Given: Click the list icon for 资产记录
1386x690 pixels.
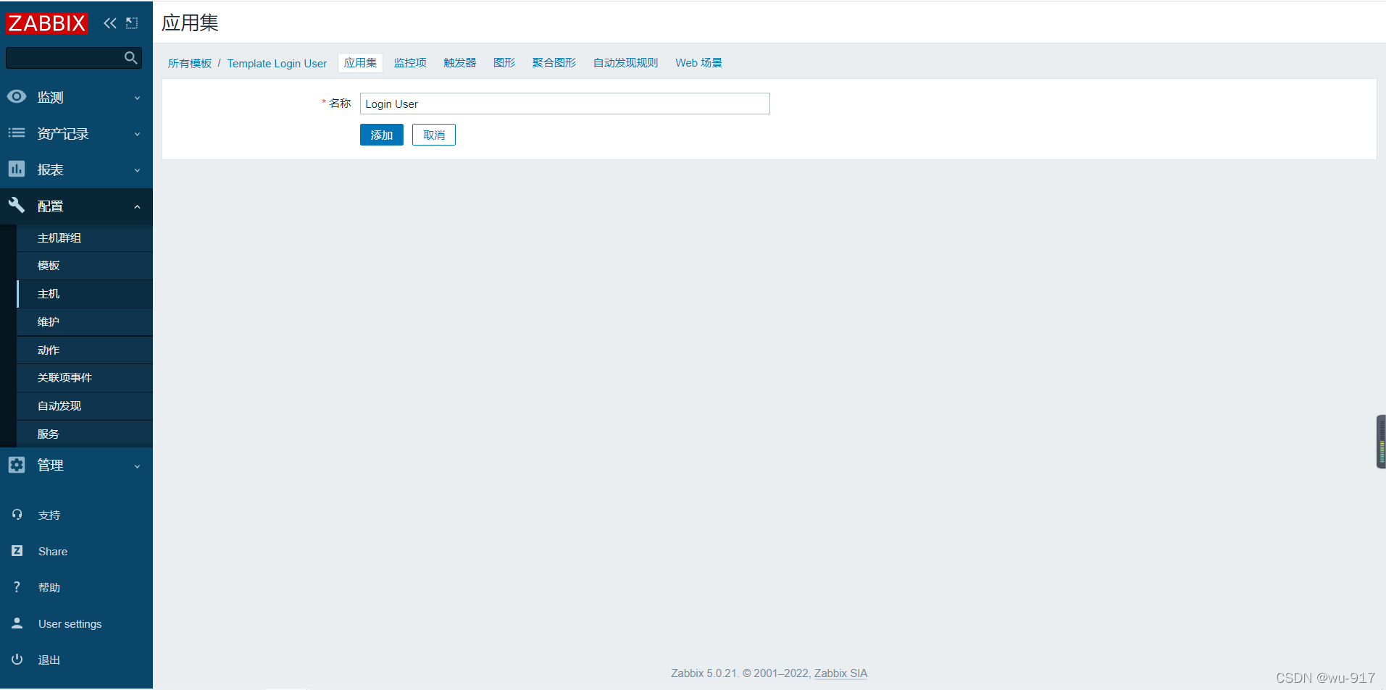Looking at the screenshot, I should (x=17, y=132).
